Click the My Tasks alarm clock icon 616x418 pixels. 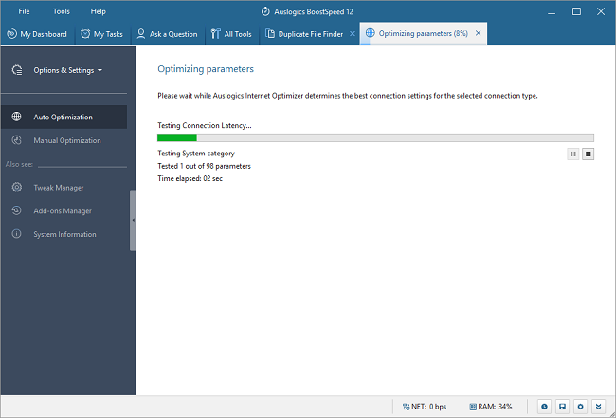pos(85,34)
